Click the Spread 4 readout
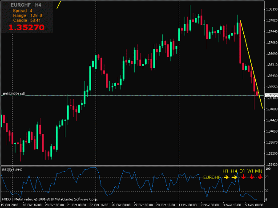 [x=23, y=11]
